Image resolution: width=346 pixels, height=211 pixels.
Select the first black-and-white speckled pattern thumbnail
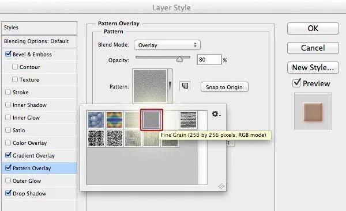coord(96,138)
